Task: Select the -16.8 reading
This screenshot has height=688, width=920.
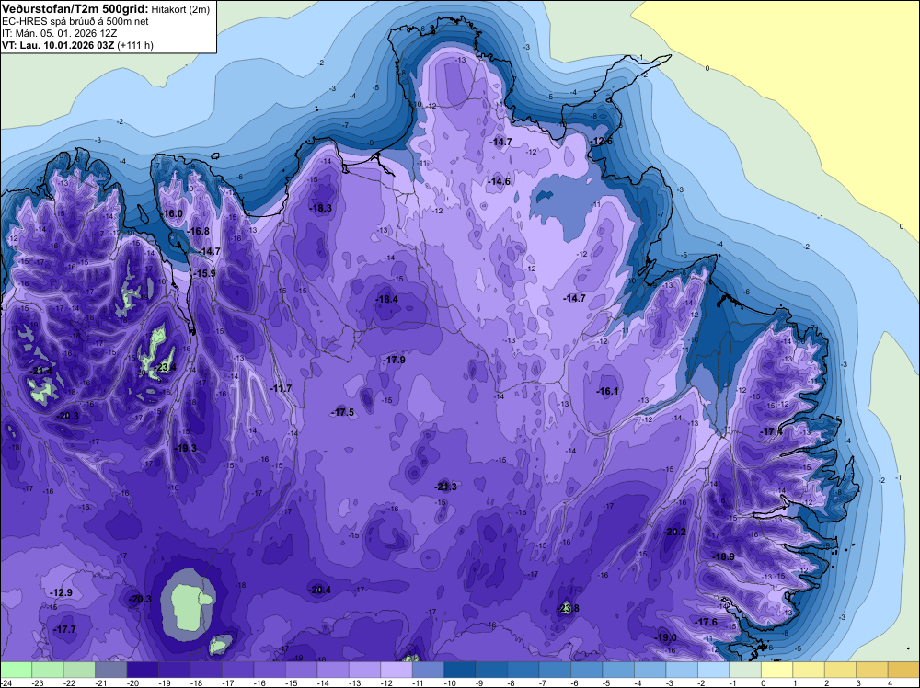Action: 199,231
